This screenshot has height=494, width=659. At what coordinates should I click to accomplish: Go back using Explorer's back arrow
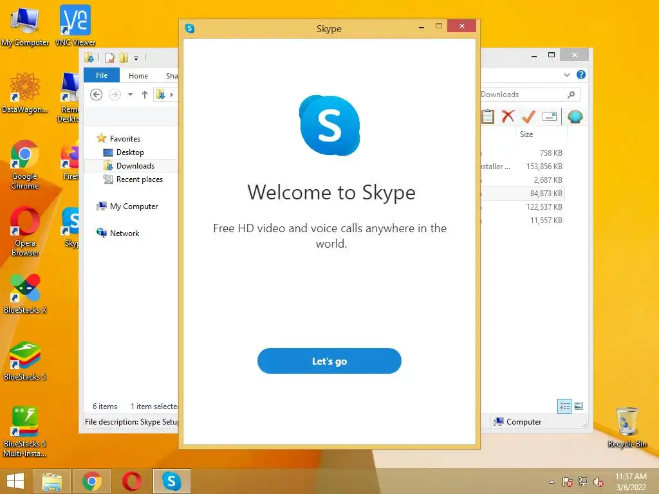(x=97, y=95)
